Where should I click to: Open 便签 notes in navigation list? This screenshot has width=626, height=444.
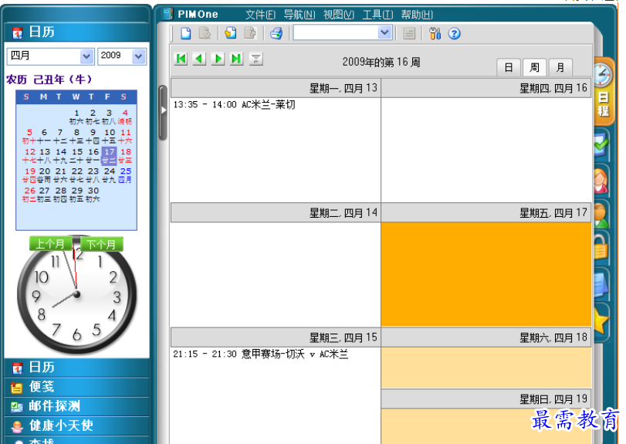(76, 387)
